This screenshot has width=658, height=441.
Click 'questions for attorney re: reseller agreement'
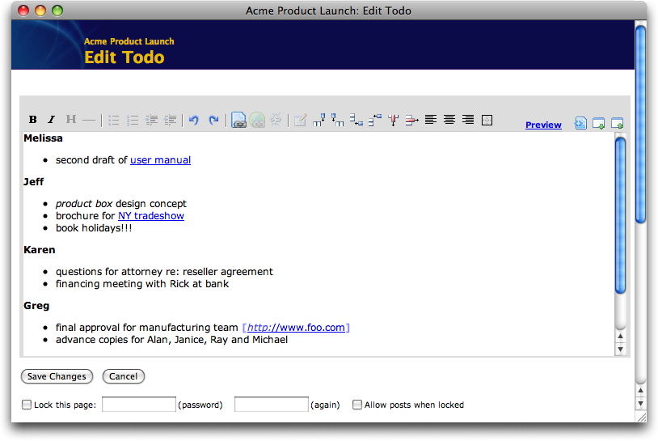click(x=165, y=272)
